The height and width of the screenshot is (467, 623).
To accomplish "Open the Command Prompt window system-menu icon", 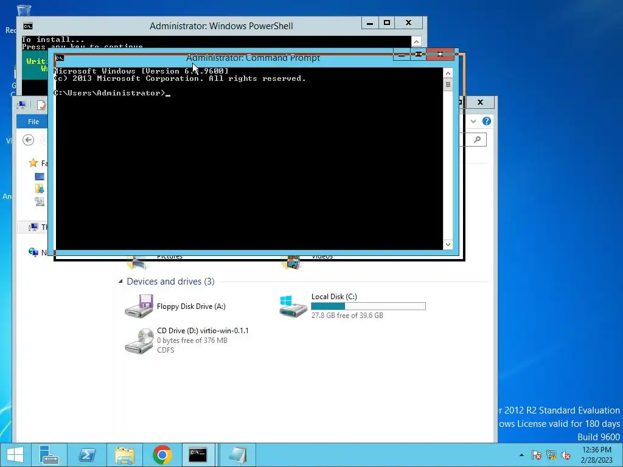I will (x=59, y=58).
